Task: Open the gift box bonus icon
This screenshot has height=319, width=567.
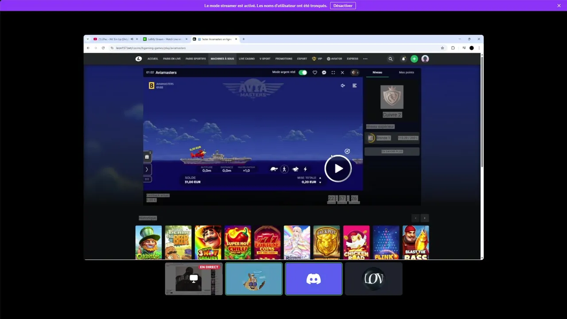Action: [147, 157]
